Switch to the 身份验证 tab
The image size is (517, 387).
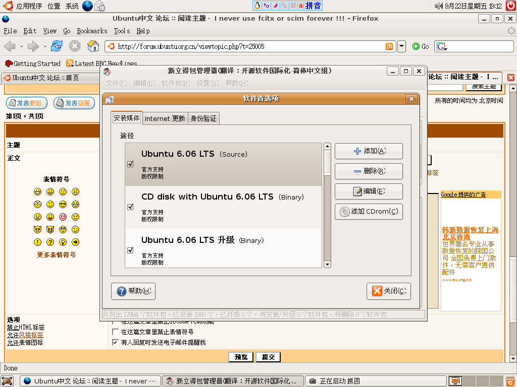tap(203, 118)
